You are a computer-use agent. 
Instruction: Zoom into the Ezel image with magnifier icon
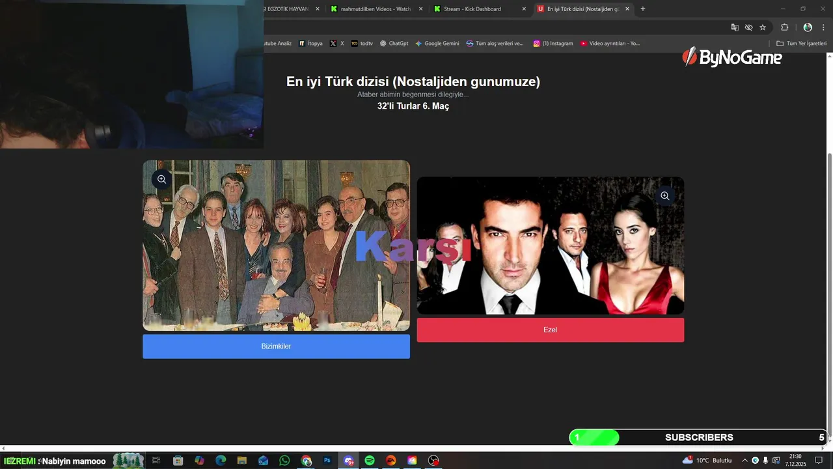point(665,195)
